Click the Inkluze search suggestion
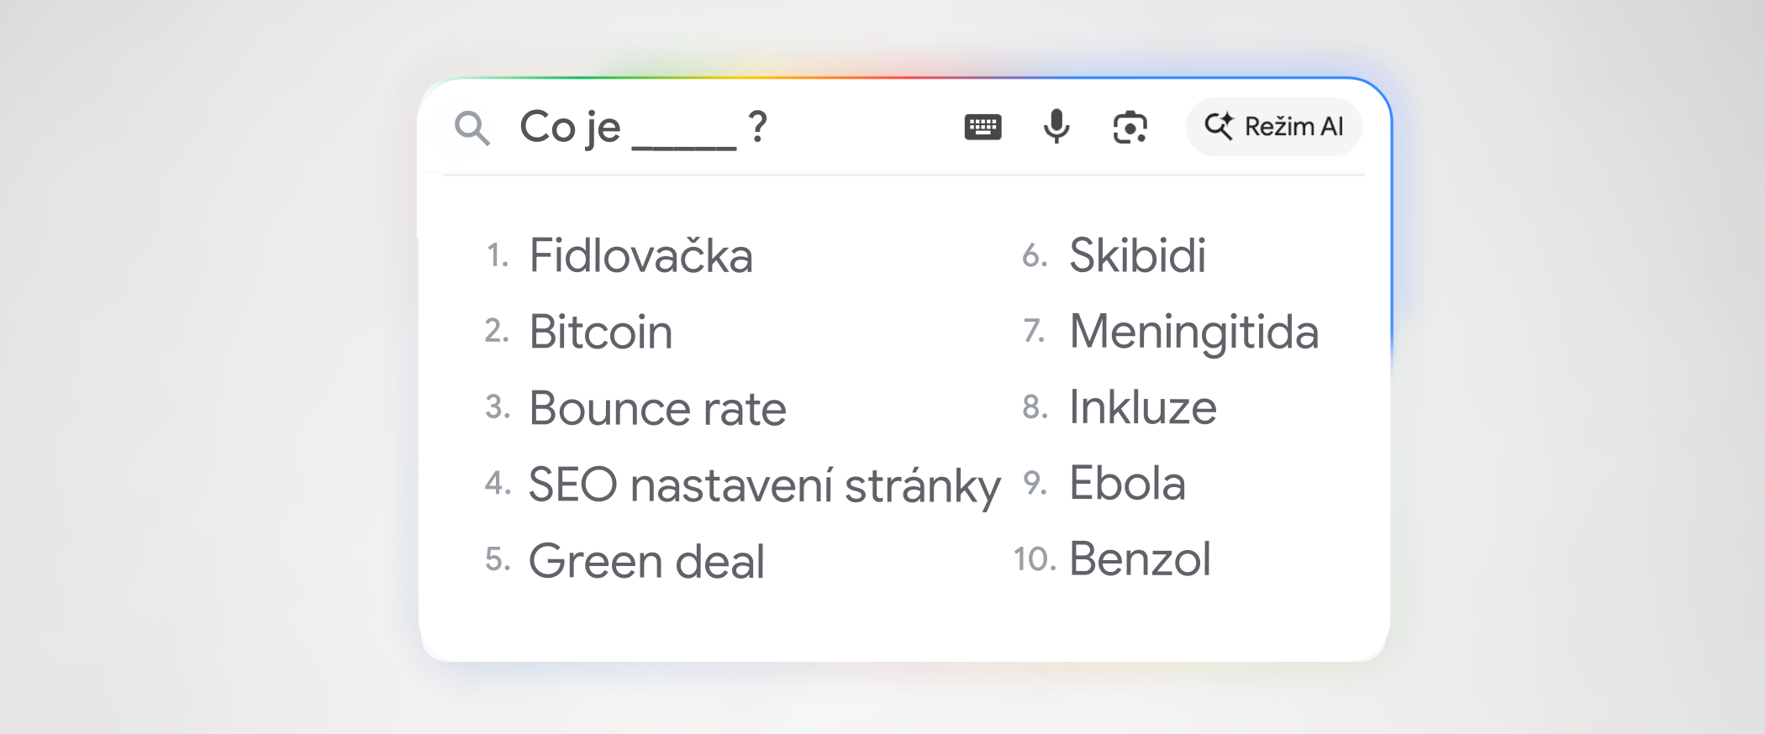Viewport: 1765px width, 734px height. [1142, 408]
